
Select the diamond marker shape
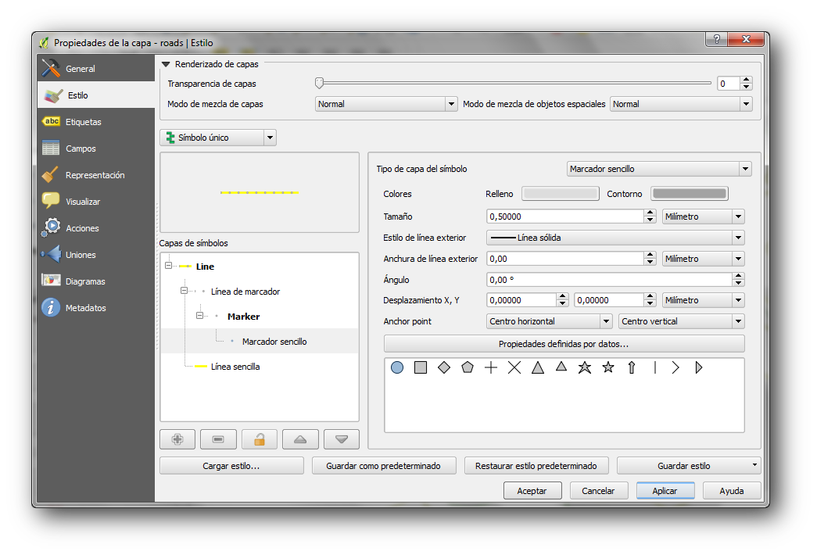pyautogui.click(x=444, y=368)
